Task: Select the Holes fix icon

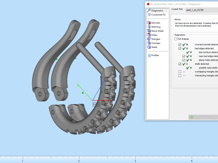Action: click(x=149, y=35)
